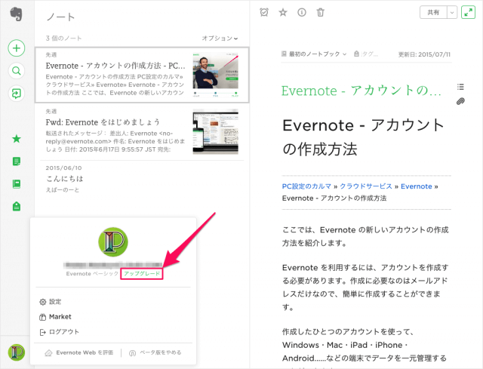Choose ログアウト in the account menu
Viewport: 483px width, 369px height.
click(x=63, y=332)
